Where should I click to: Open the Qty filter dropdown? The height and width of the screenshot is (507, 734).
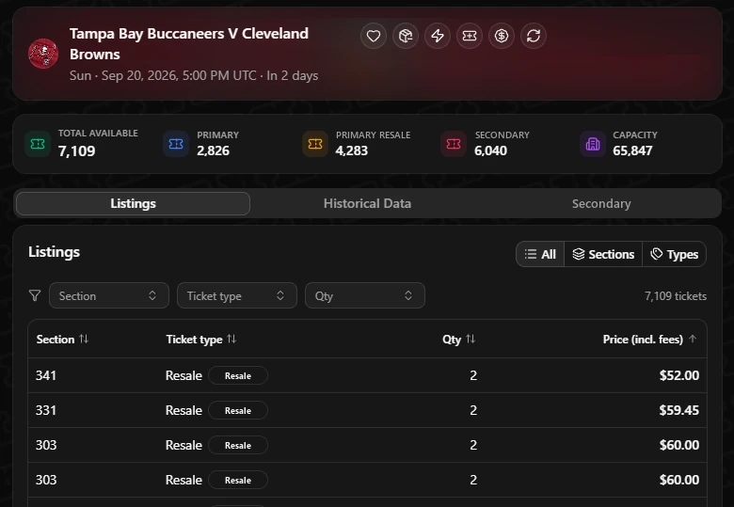(x=365, y=295)
